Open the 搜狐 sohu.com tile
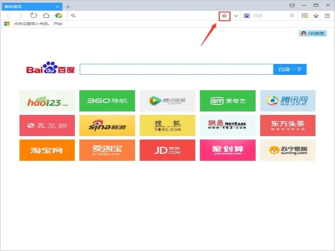335x251 pixels. click(x=167, y=126)
